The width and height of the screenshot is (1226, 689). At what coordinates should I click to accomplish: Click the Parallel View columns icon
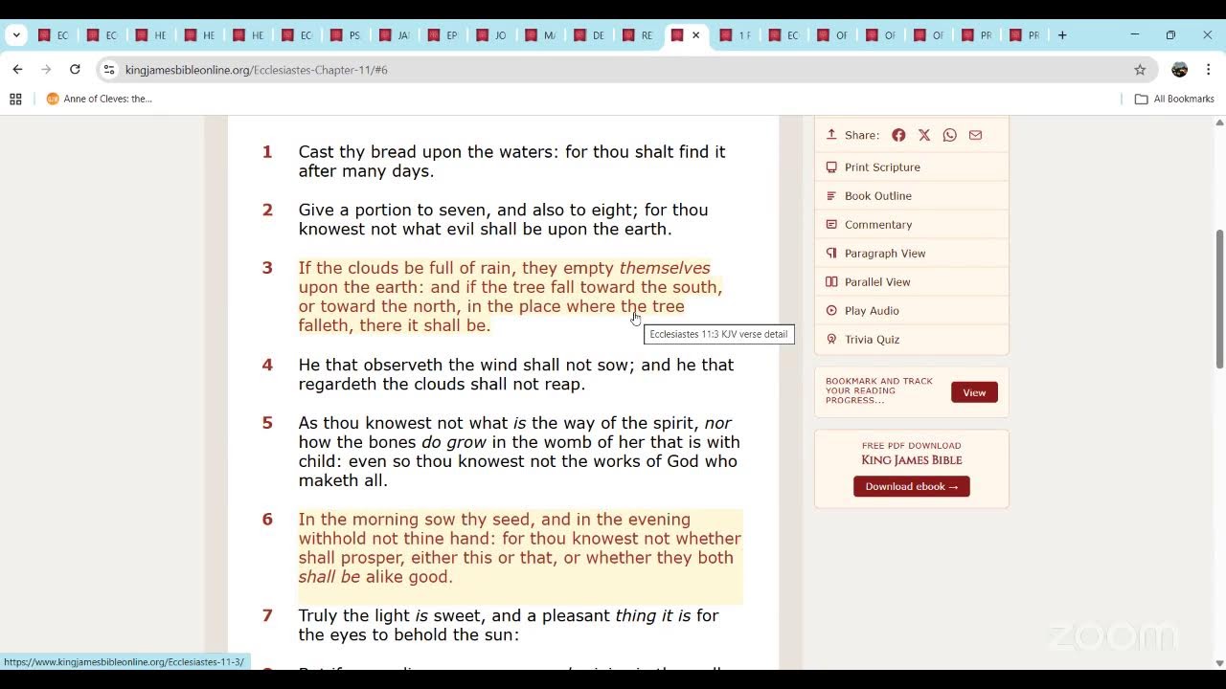point(831,281)
